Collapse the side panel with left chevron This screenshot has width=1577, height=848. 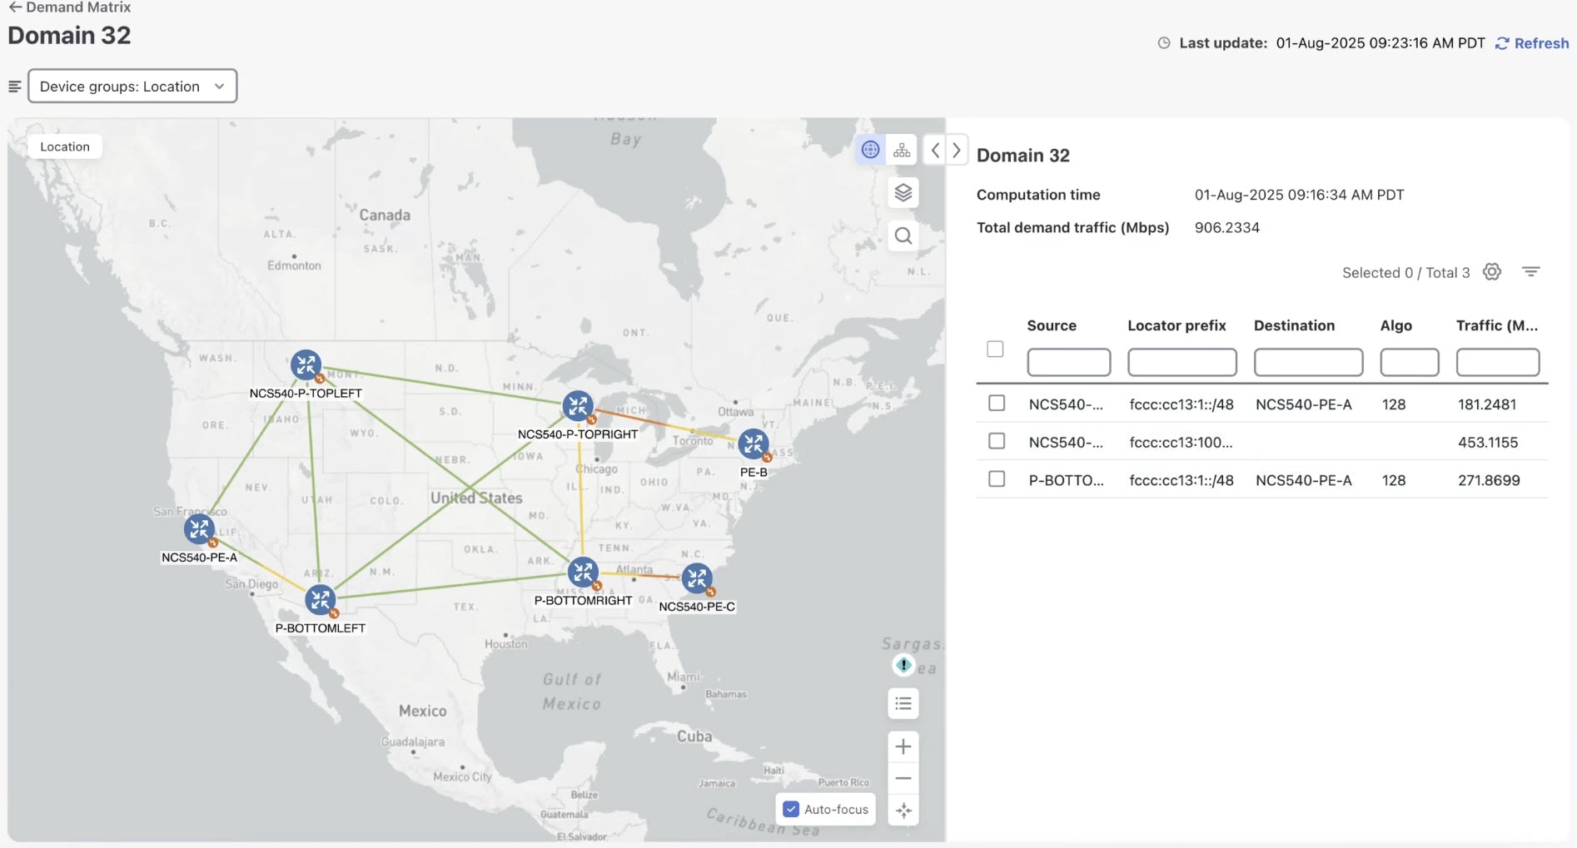click(x=936, y=151)
